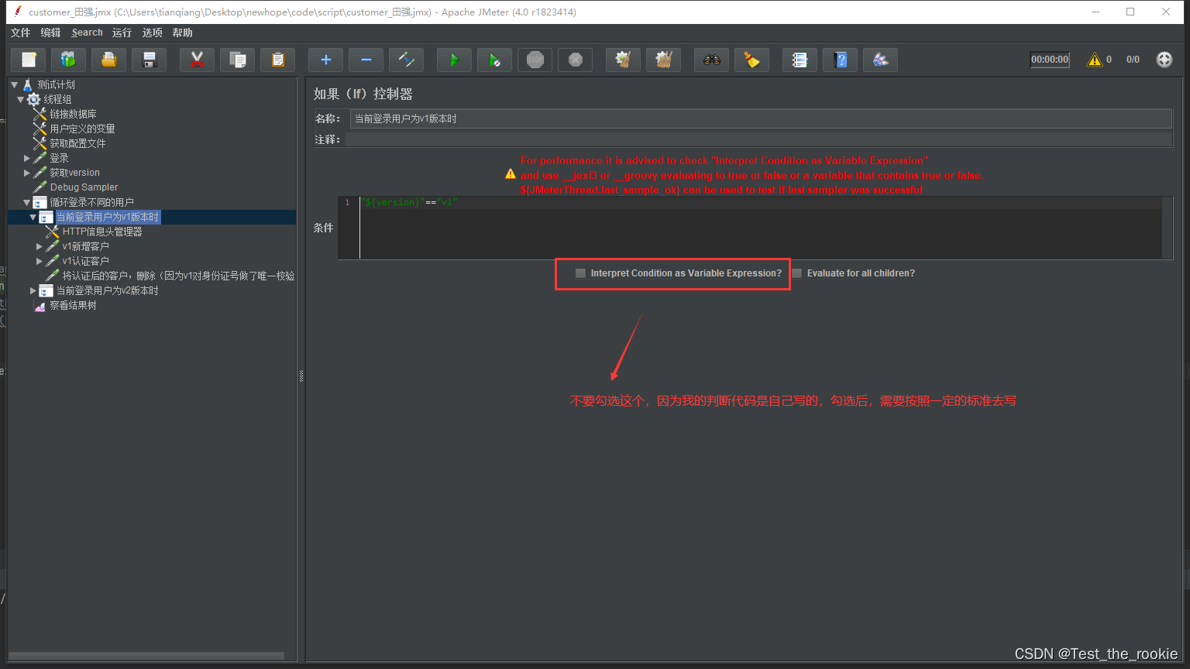Image resolution: width=1190 pixels, height=669 pixels.
Task: Click the Clear results broom icon
Action: click(x=624, y=60)
